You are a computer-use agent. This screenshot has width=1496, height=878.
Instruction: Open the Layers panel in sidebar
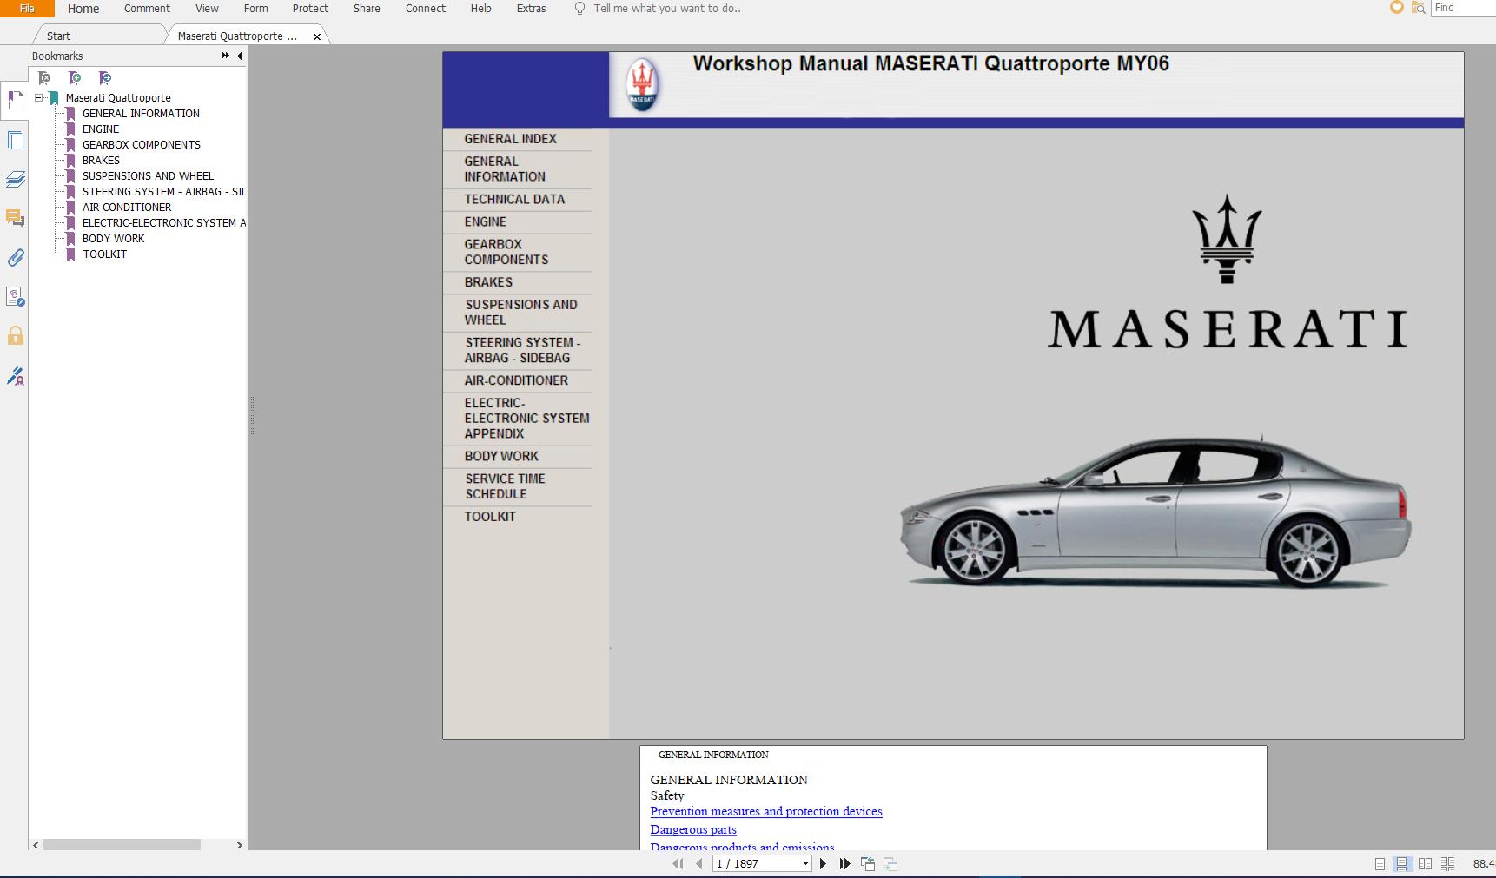click(16, 179)
